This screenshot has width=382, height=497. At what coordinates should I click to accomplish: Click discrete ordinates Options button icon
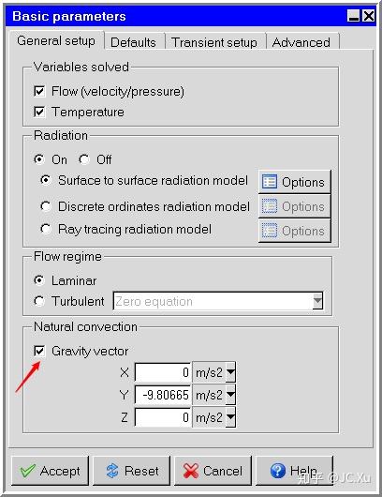tap(270, 206)
